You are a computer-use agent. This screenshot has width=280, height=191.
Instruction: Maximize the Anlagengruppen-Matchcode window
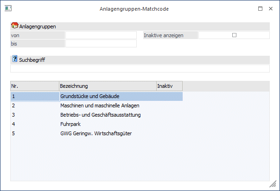pyautogui.click(x=260, y=8)
